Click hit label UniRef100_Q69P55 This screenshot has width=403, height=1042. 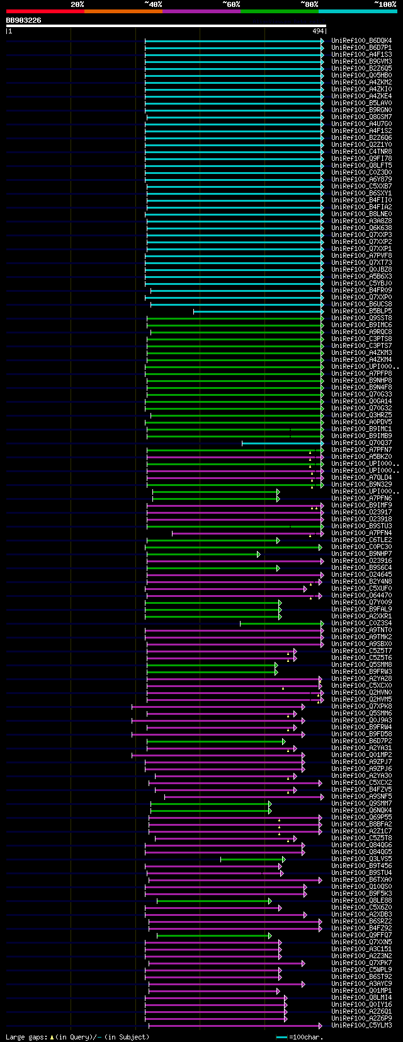tap(361, 817)
